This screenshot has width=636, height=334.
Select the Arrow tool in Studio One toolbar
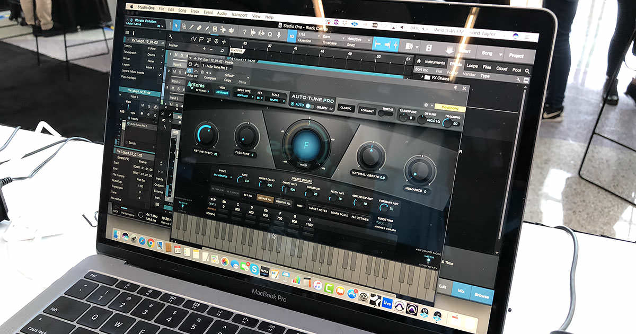click(176, 25)
